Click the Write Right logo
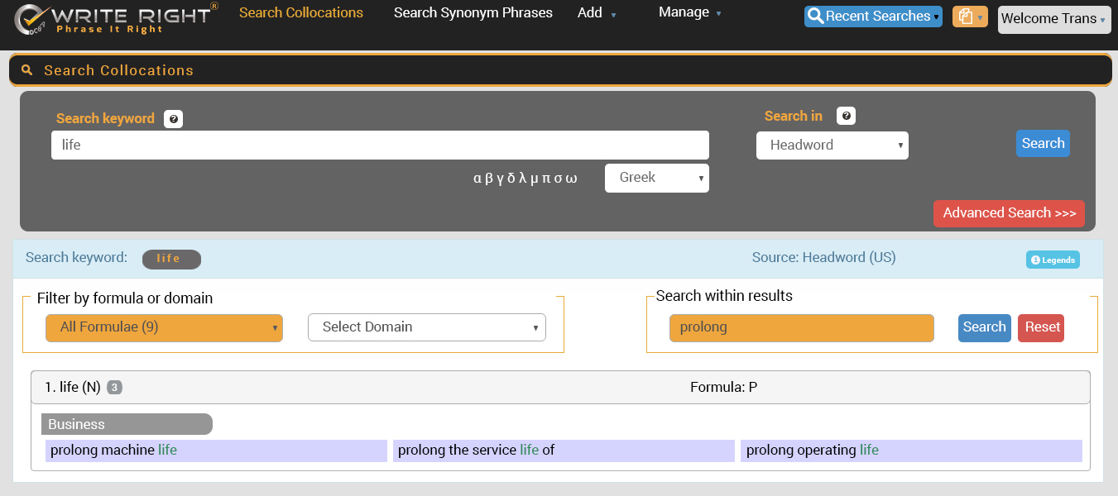Image resolution: width=1118 pixels, height=496 pixels. coord(116,18)
